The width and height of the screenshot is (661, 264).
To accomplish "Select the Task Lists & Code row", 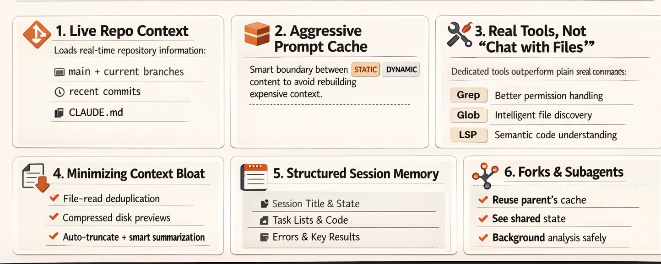I will [344, 220].
